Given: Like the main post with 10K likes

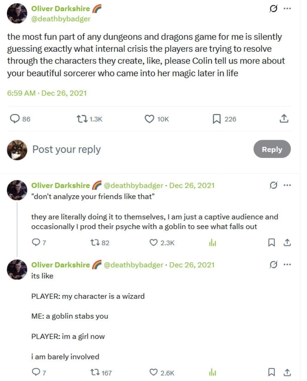Looking at the screenshot, I should pos(149,118).
